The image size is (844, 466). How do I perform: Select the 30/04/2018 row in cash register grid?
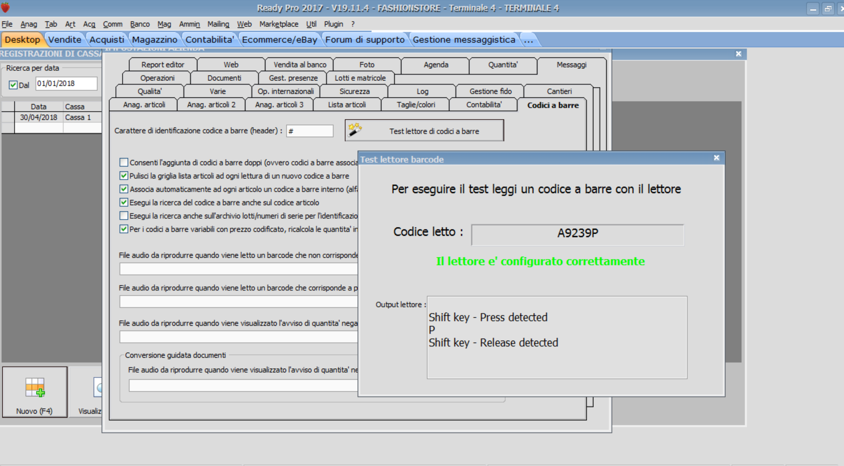[x=52, y=117]
